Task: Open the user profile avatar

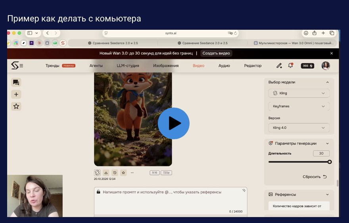Action: (326, 66)
